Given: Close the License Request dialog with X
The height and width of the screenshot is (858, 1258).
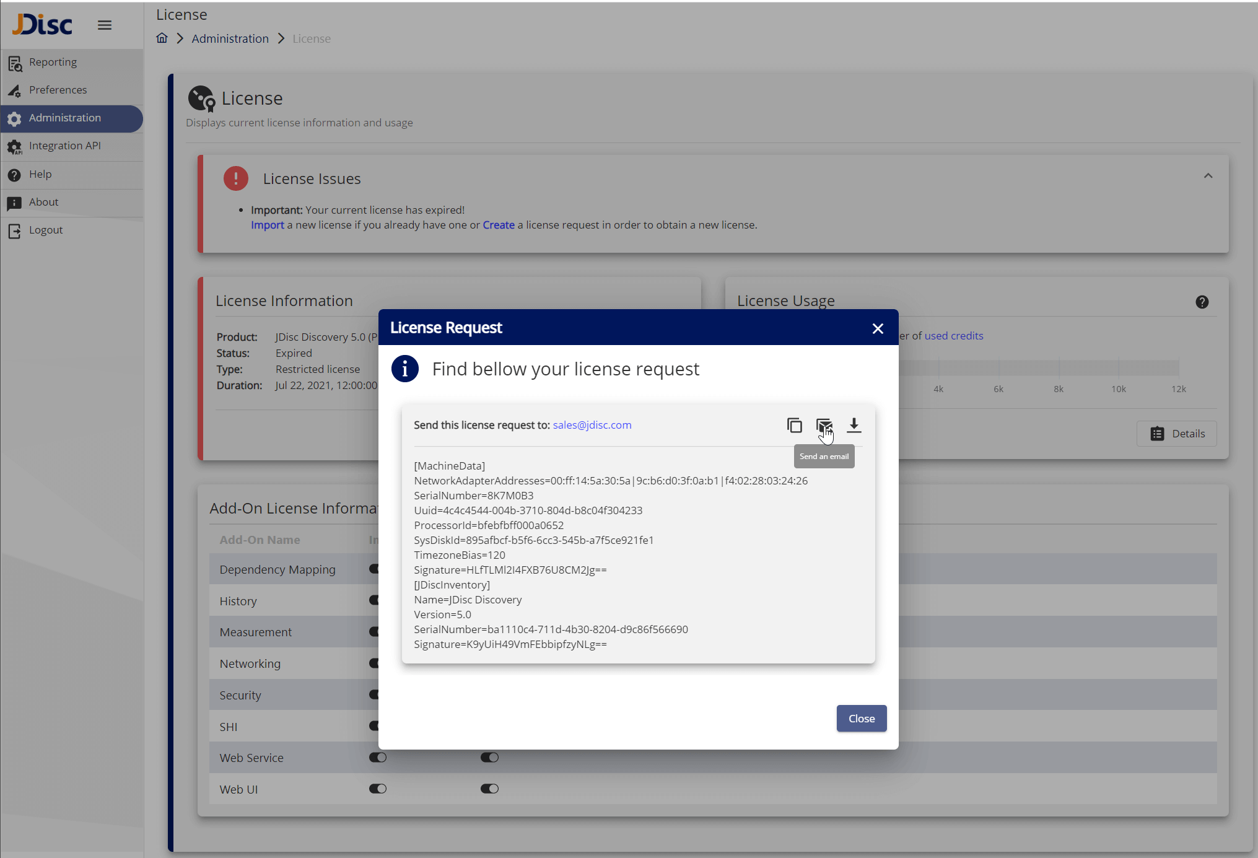Looking at the screenshot, I should pyautogui.click(x=877, y=328).
